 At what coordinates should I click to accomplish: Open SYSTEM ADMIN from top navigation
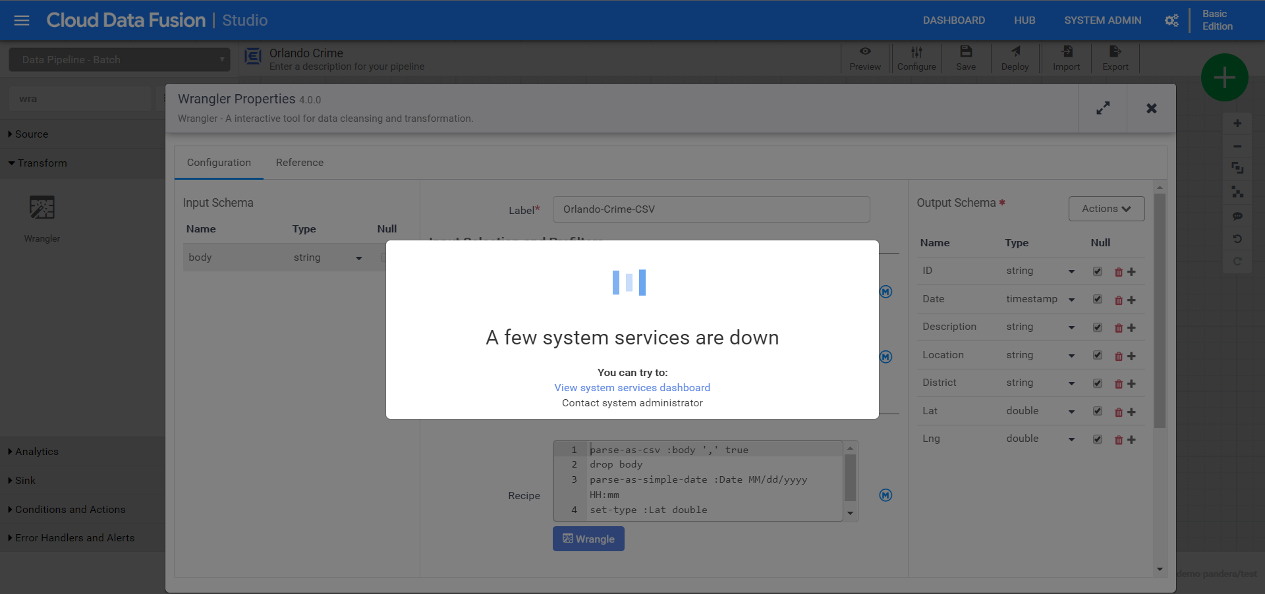click(x=1102, y=20)
